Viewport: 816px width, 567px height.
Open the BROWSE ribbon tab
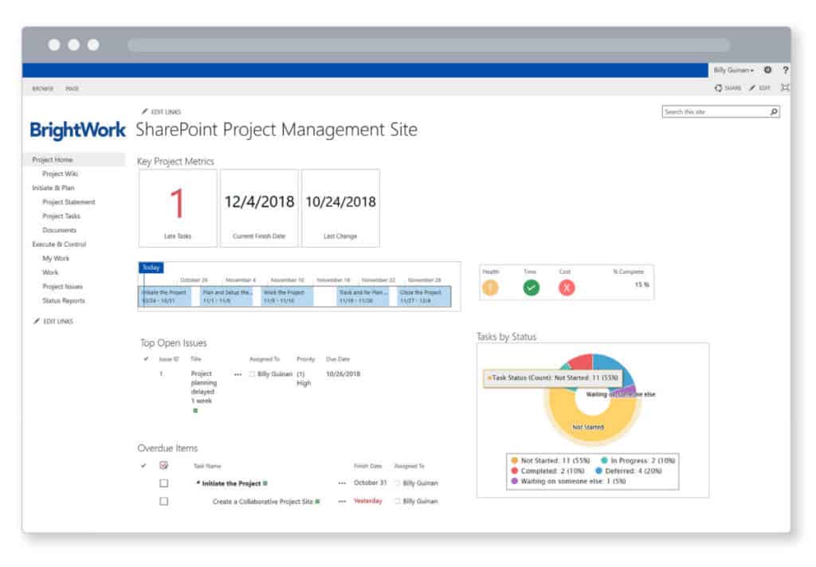(x=43, y=88)
